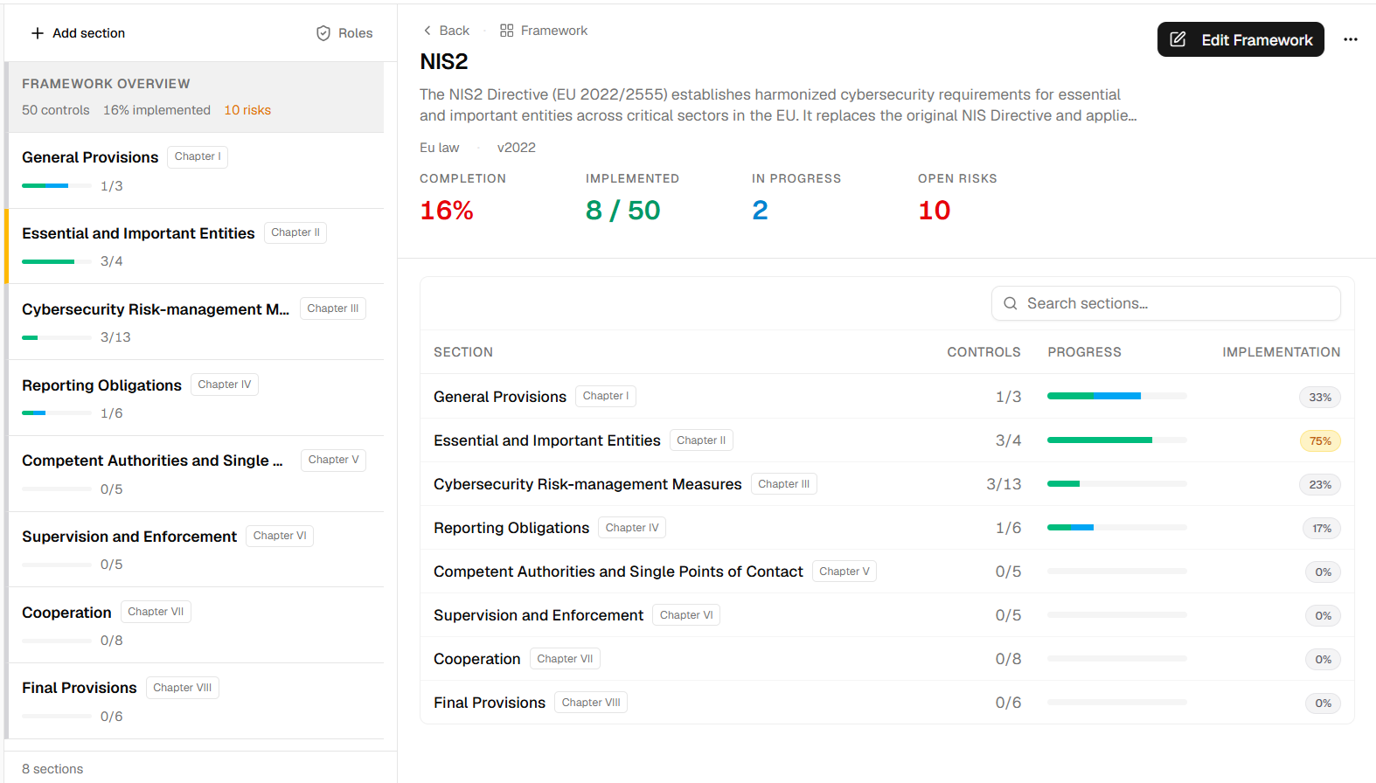
Task: Select Reporting Obligations in the sidebar
Action: point(196,398)
